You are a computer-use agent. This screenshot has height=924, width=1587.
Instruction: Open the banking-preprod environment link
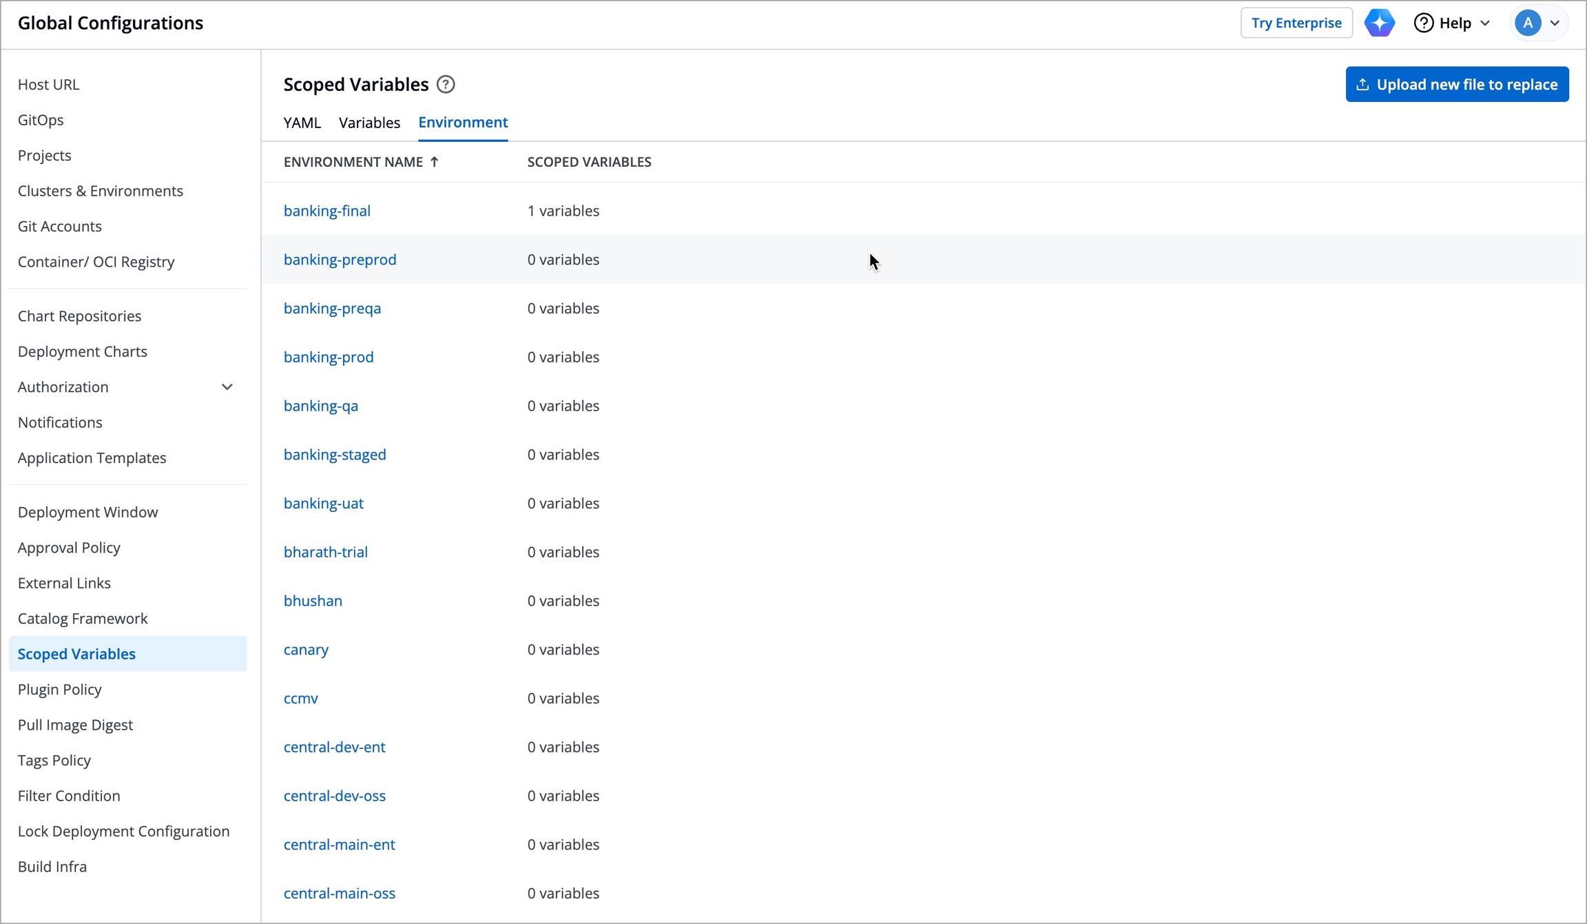pos(340,260)
